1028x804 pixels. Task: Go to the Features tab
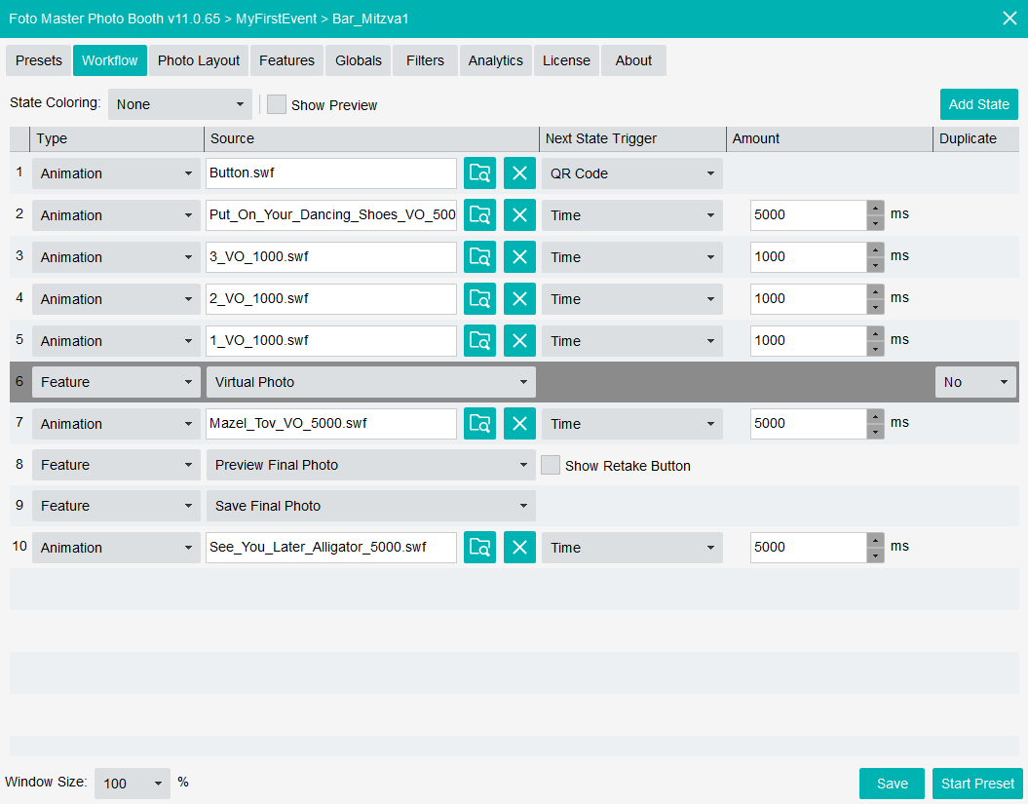[x=286, y=60]
